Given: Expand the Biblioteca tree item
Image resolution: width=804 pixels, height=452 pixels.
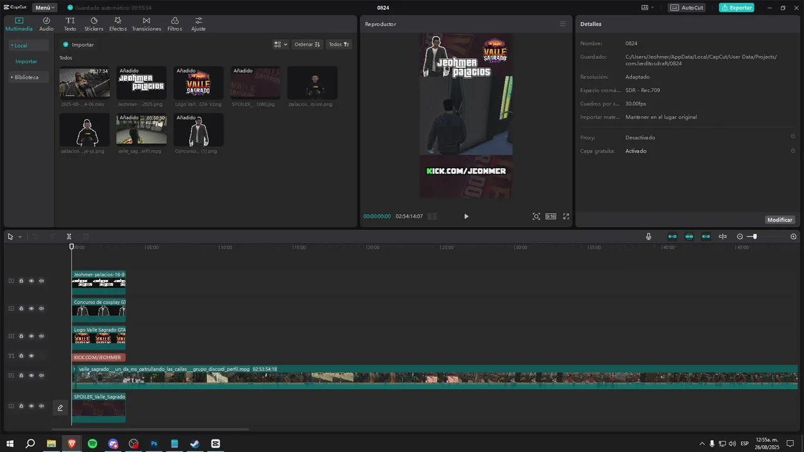Looking at the screenshot, I should [x=29, y=77].
